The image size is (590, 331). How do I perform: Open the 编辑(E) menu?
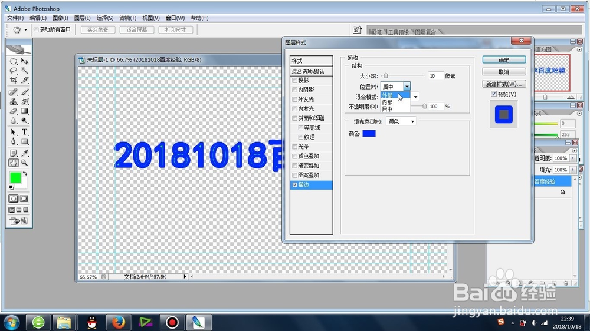pos(38,18)
